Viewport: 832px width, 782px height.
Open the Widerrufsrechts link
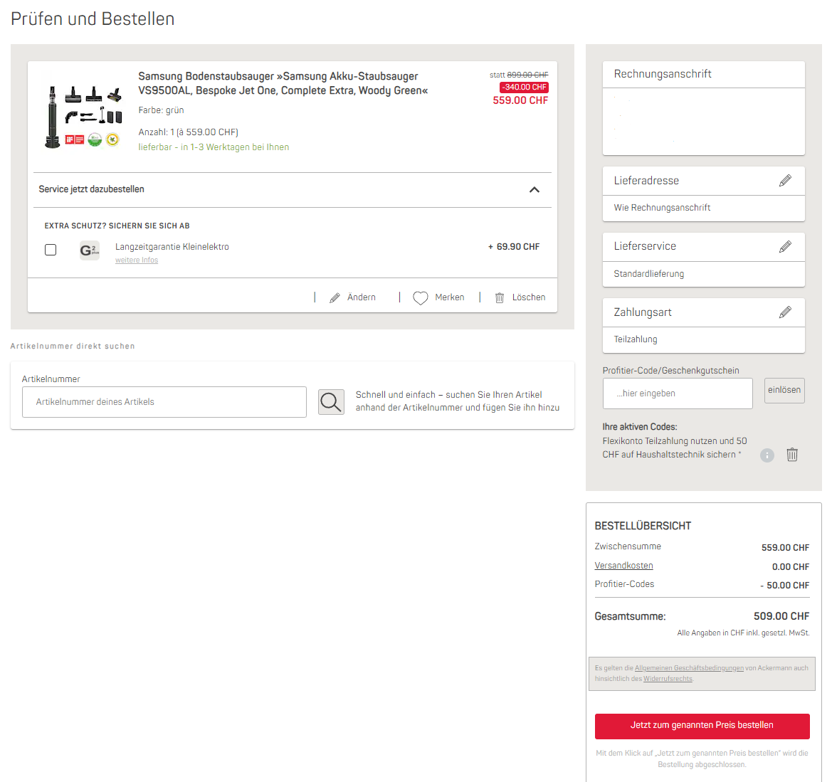(668, 679)
